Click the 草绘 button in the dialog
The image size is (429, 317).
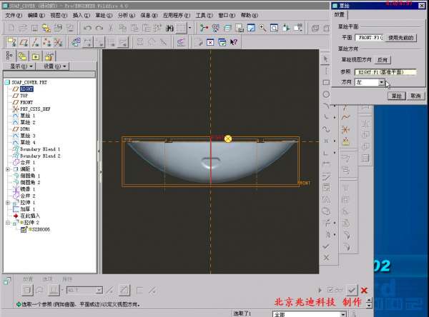tap(396, 96)
